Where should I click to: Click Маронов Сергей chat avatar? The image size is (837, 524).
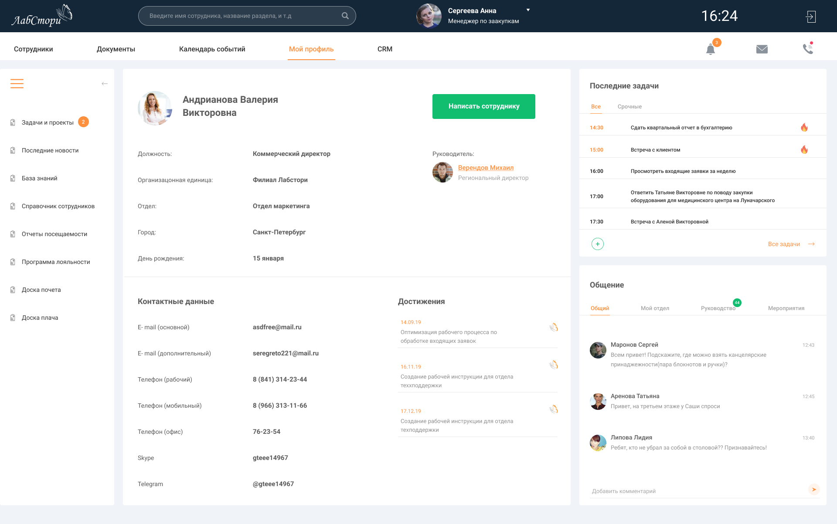598,350
